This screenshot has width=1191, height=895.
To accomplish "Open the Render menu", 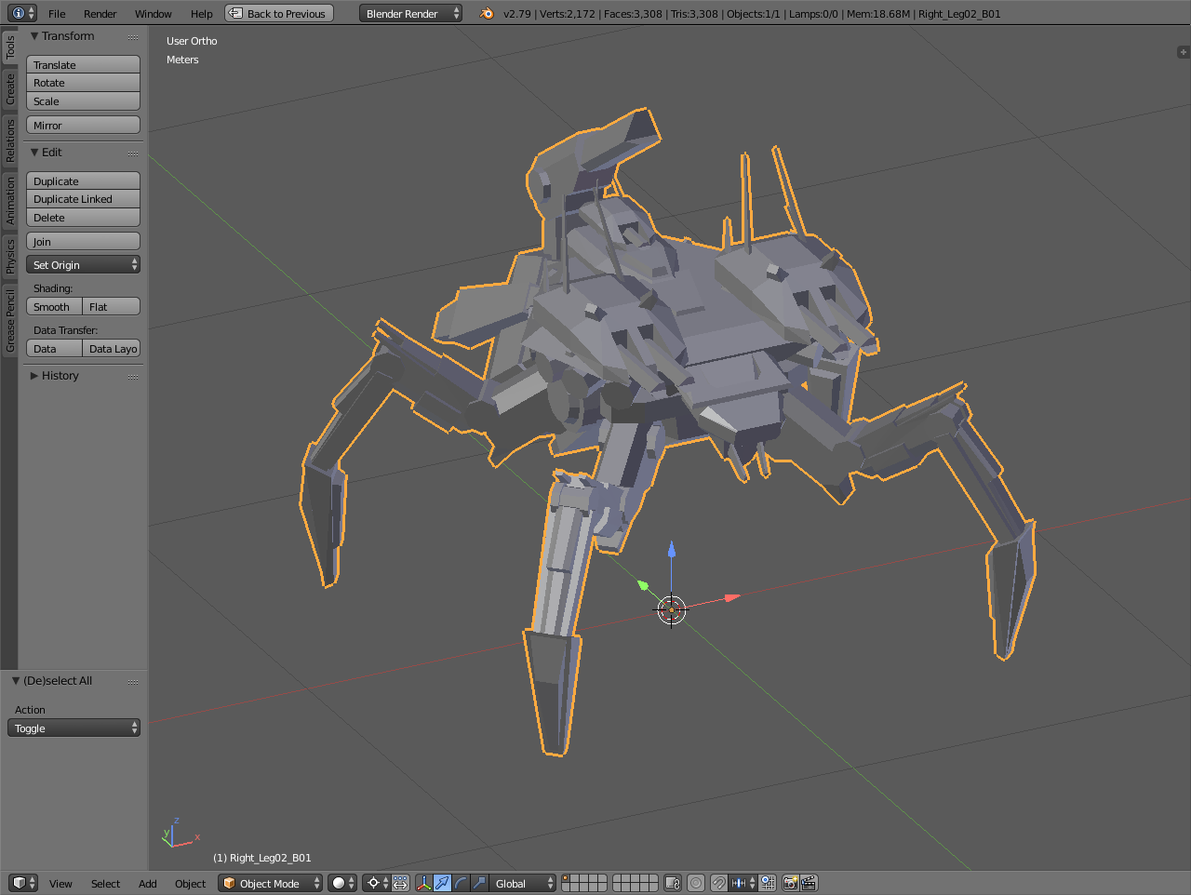I will pyautogui.click(x=100, y=14).
